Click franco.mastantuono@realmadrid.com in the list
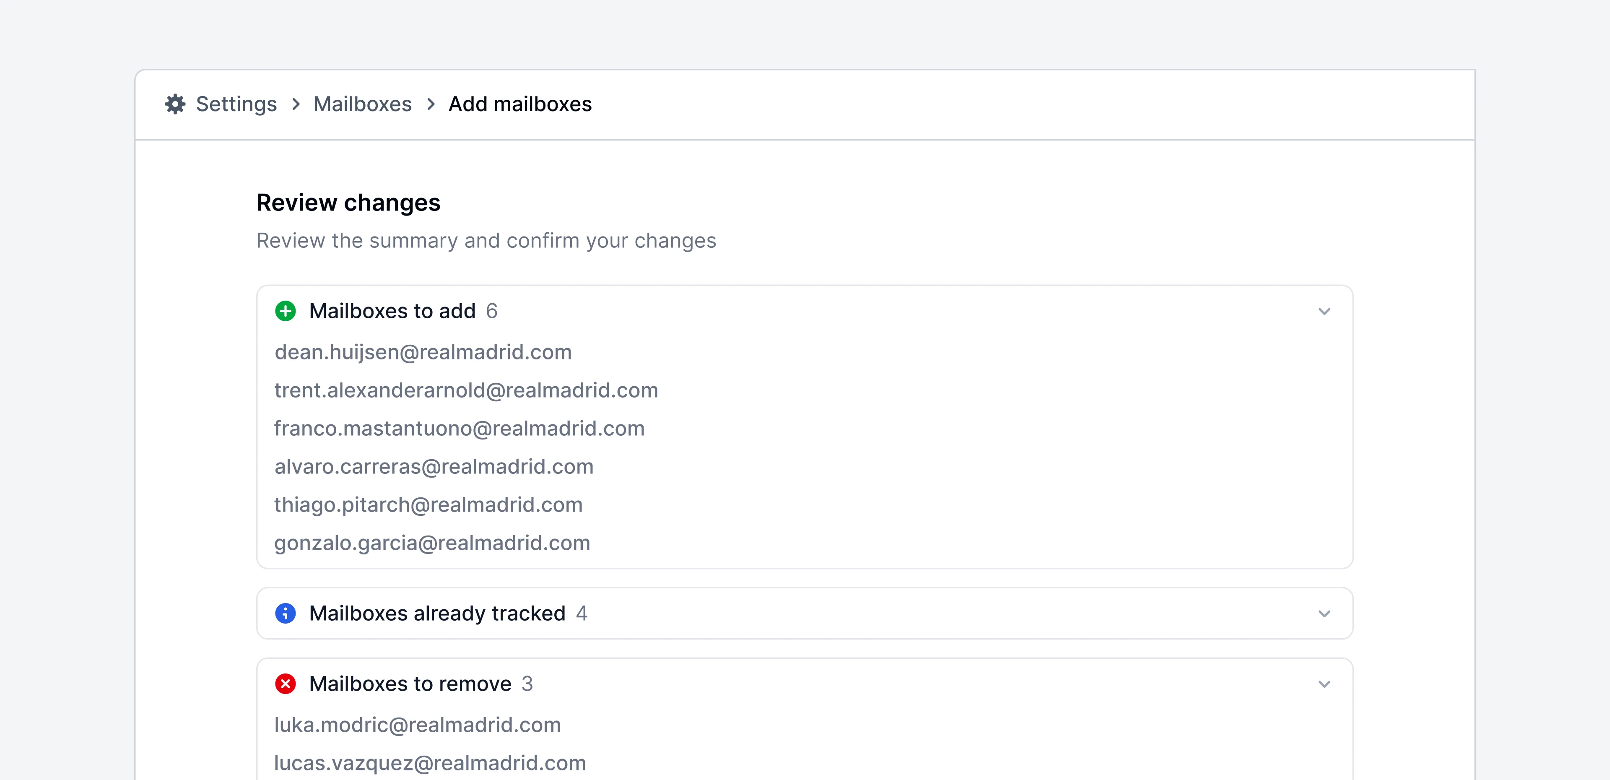 460,429
